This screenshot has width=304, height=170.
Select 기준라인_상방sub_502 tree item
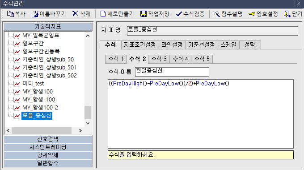(50, 76)
